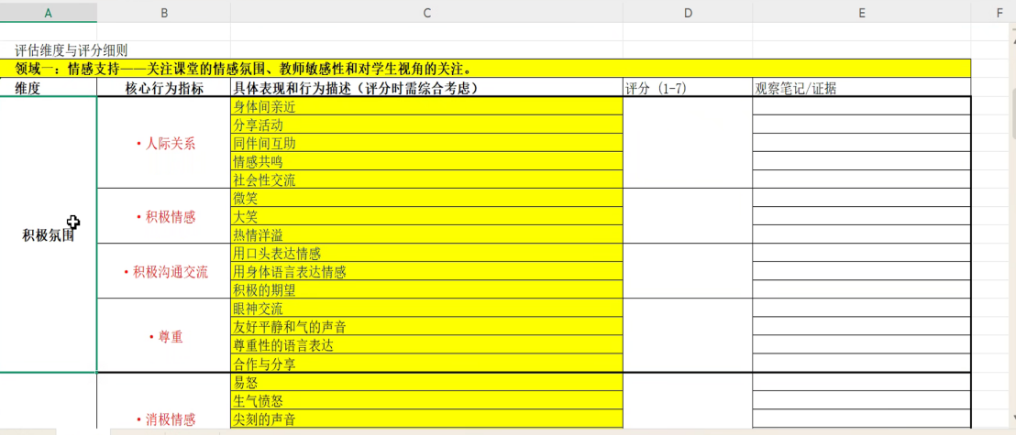
Task: Select column A header
Action: point(49,12)
